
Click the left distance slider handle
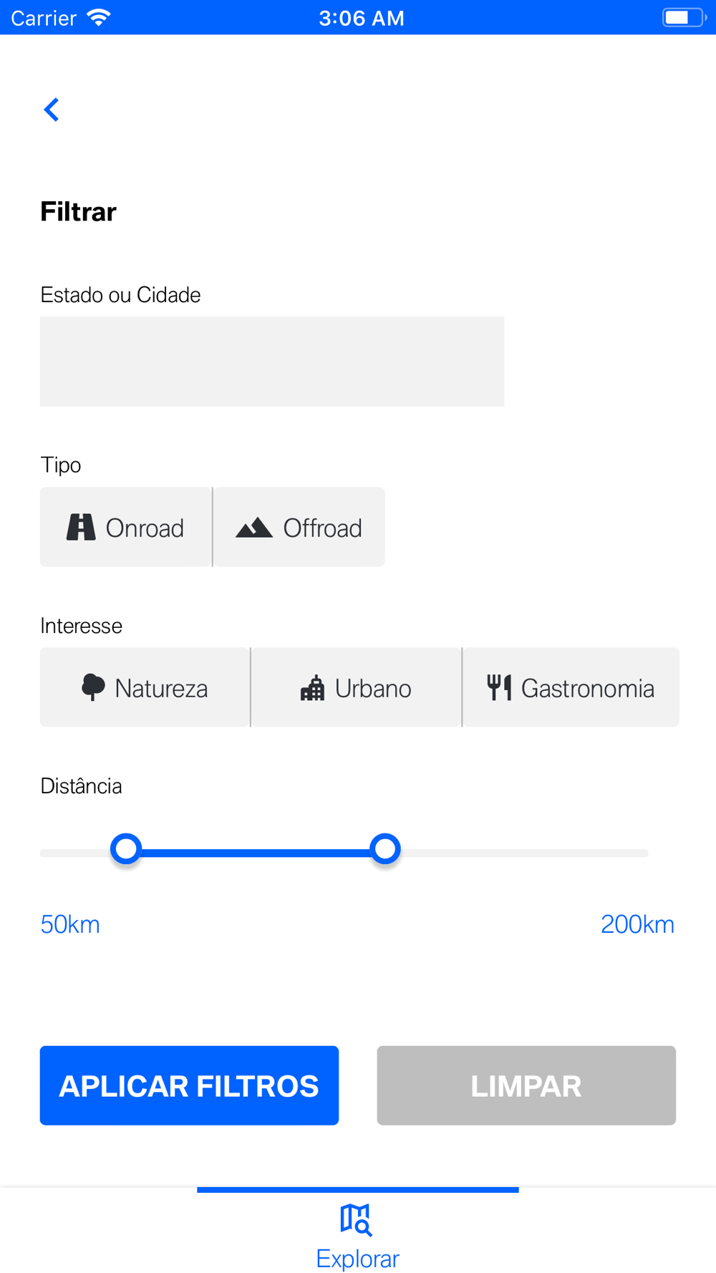click(x=126, y=849)
